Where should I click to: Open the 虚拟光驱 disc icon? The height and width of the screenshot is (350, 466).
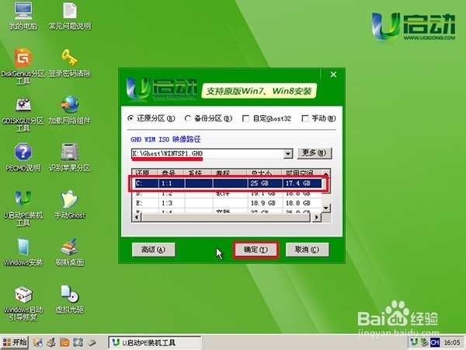tap(70, 299)
